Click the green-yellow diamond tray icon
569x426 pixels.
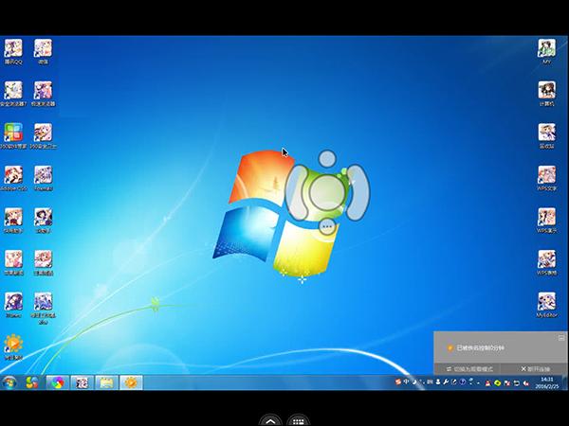(498, 383)
